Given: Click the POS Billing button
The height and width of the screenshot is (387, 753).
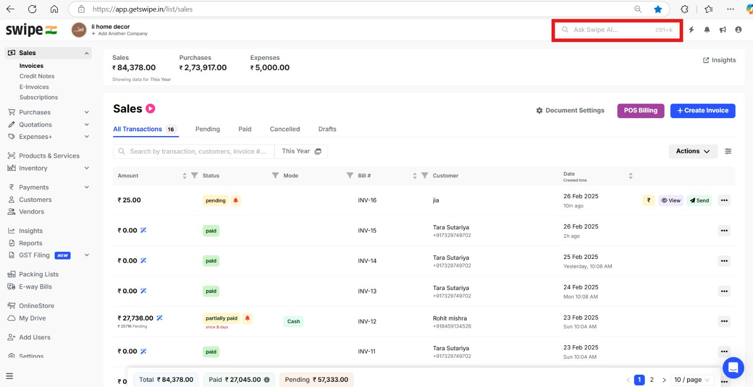Looking at the screenshot, I should [x=641, y=111].
